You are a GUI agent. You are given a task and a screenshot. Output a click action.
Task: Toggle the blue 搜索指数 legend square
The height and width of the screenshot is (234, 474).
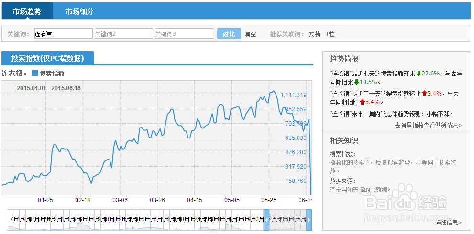pos(35,74)
